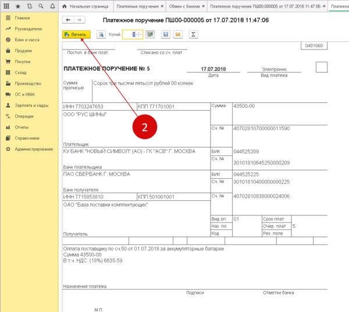
Task: Send by email envelope icon
Action: point(178,34)
